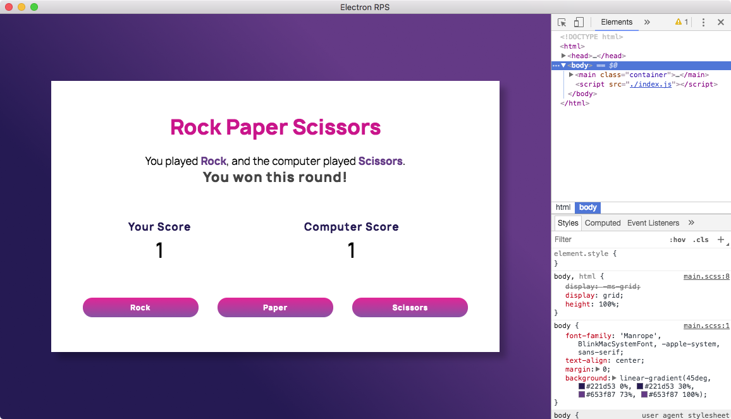Click the Filter styles input

pyautogui.click(x=608, y=240)
